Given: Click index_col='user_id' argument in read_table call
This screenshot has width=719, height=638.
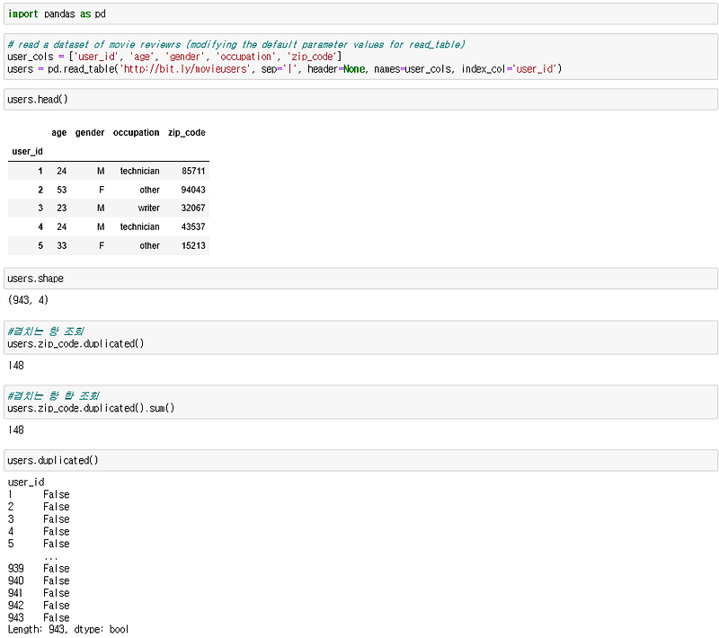Looking at the screenshot, I should [511, 69].
